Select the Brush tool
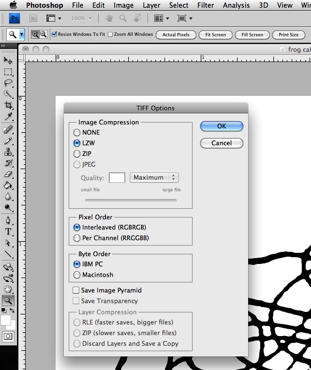Screen dimensions: 311x370 click(x=8, y=141)
